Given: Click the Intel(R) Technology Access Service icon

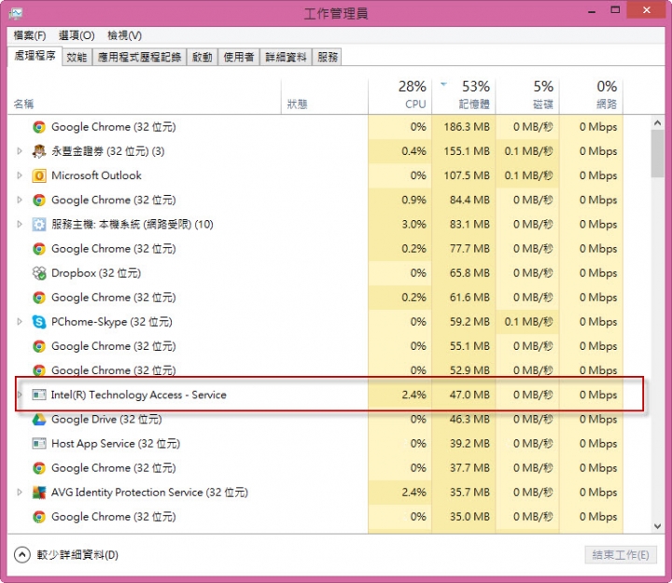Looking at the screenshot, I should pos(39,395).
